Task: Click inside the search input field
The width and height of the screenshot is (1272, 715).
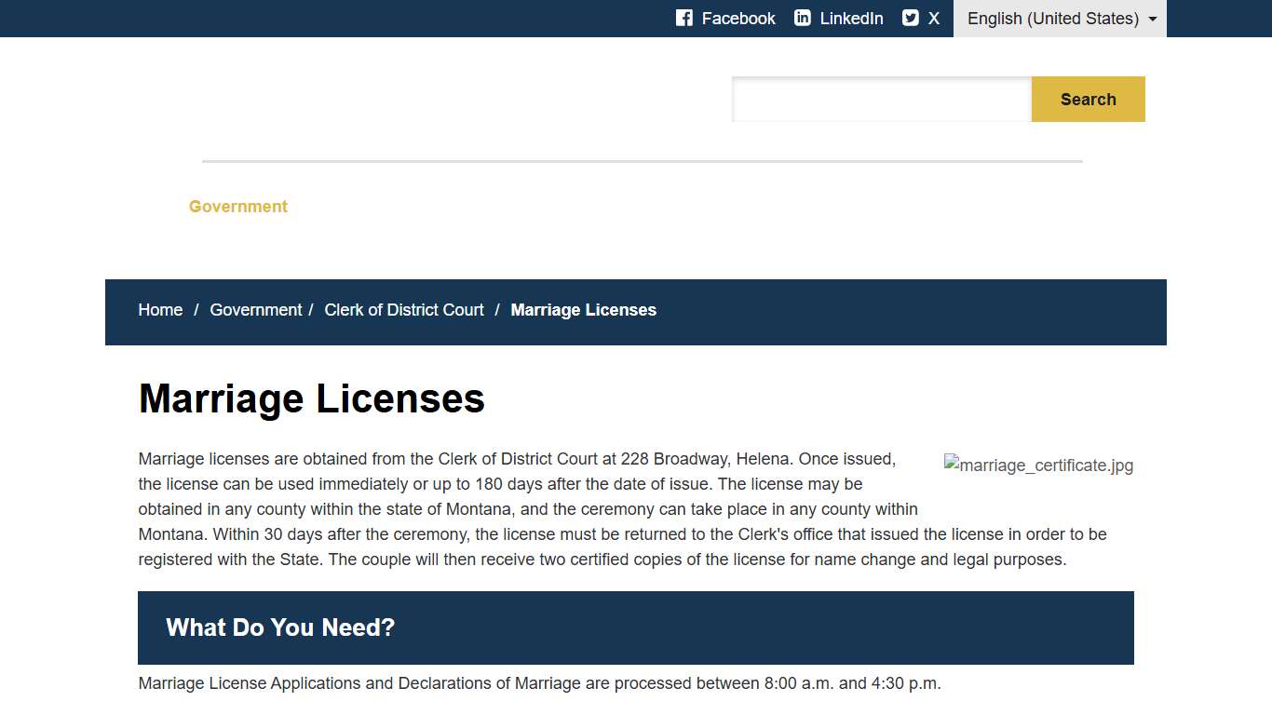Action: [880, 99]
